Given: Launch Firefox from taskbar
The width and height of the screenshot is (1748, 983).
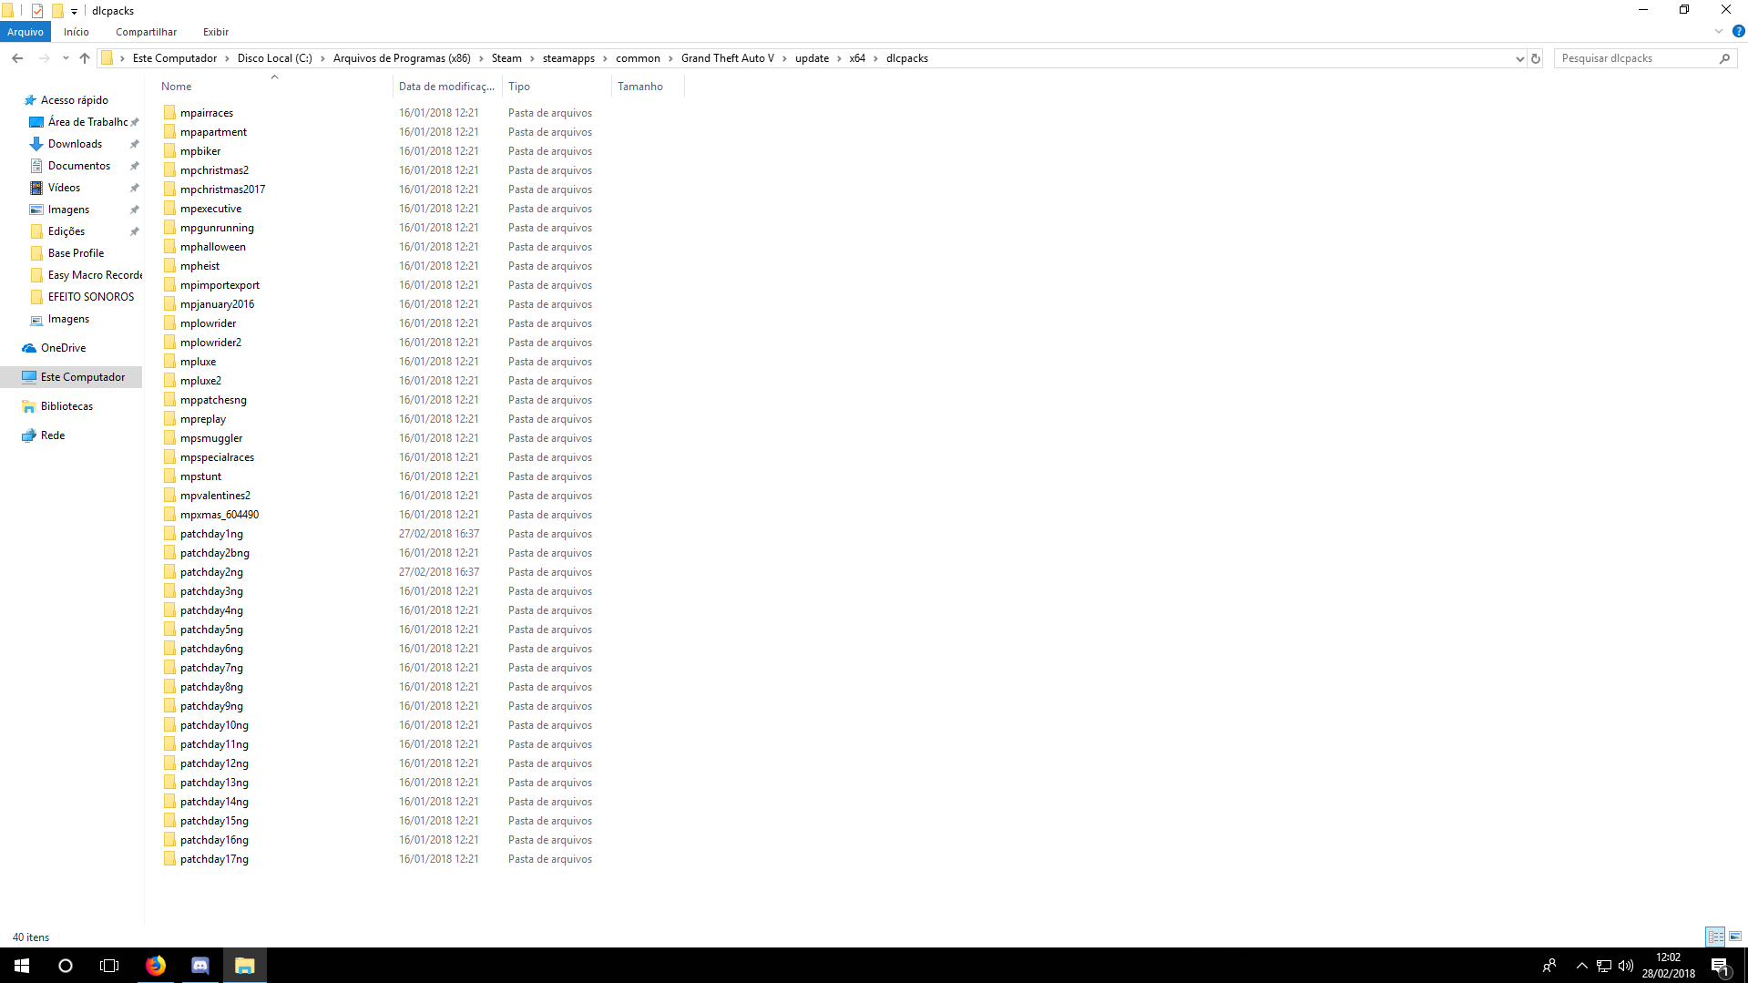Looking at the screenshot, I should point(156,966).
